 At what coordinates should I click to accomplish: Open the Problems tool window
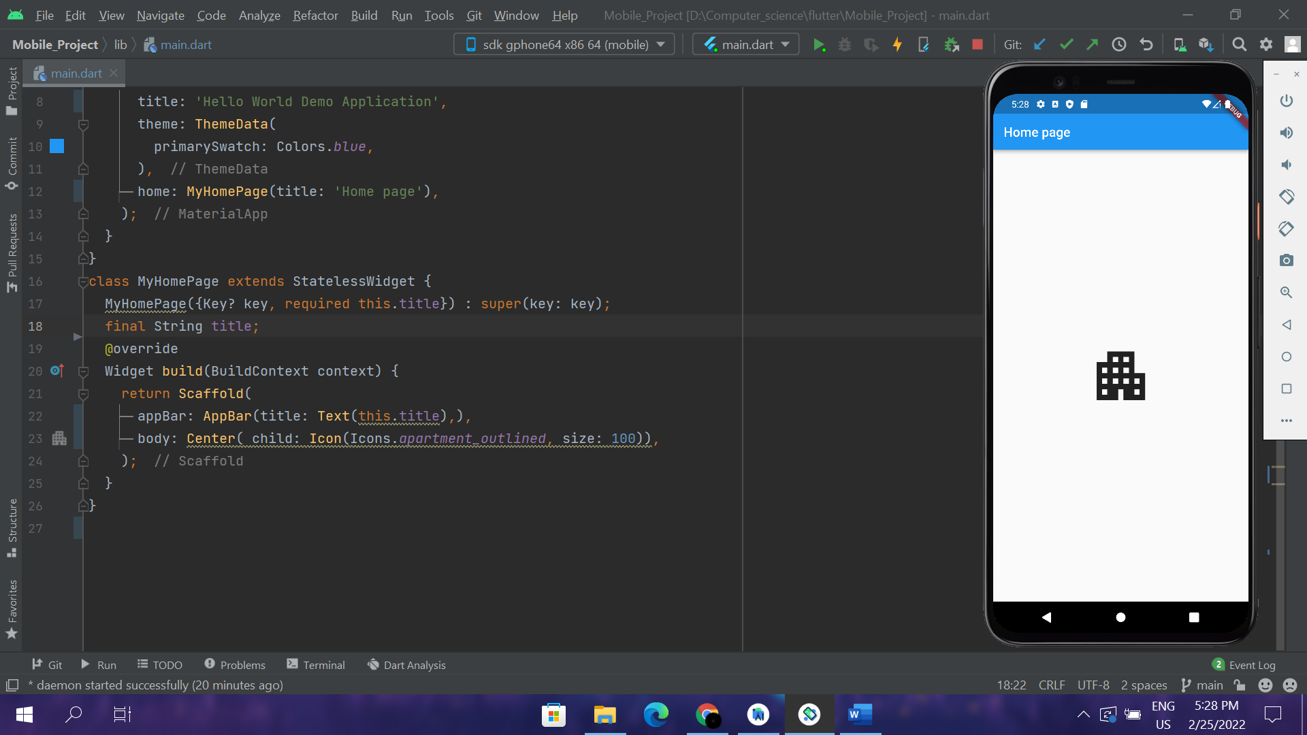[235, 665]
